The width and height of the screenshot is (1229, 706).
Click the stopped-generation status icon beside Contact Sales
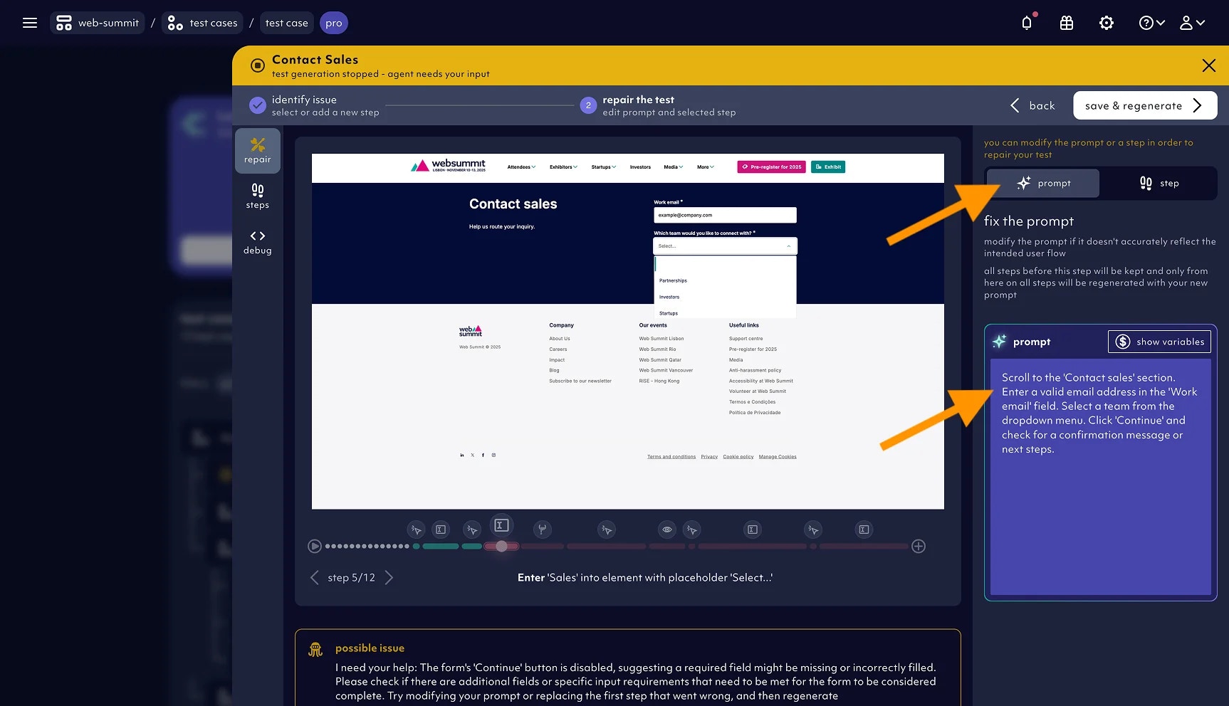click(257, 65)
